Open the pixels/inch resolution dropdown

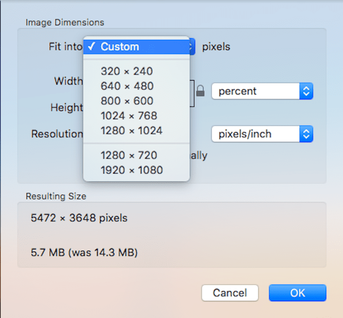coord(262,134)
